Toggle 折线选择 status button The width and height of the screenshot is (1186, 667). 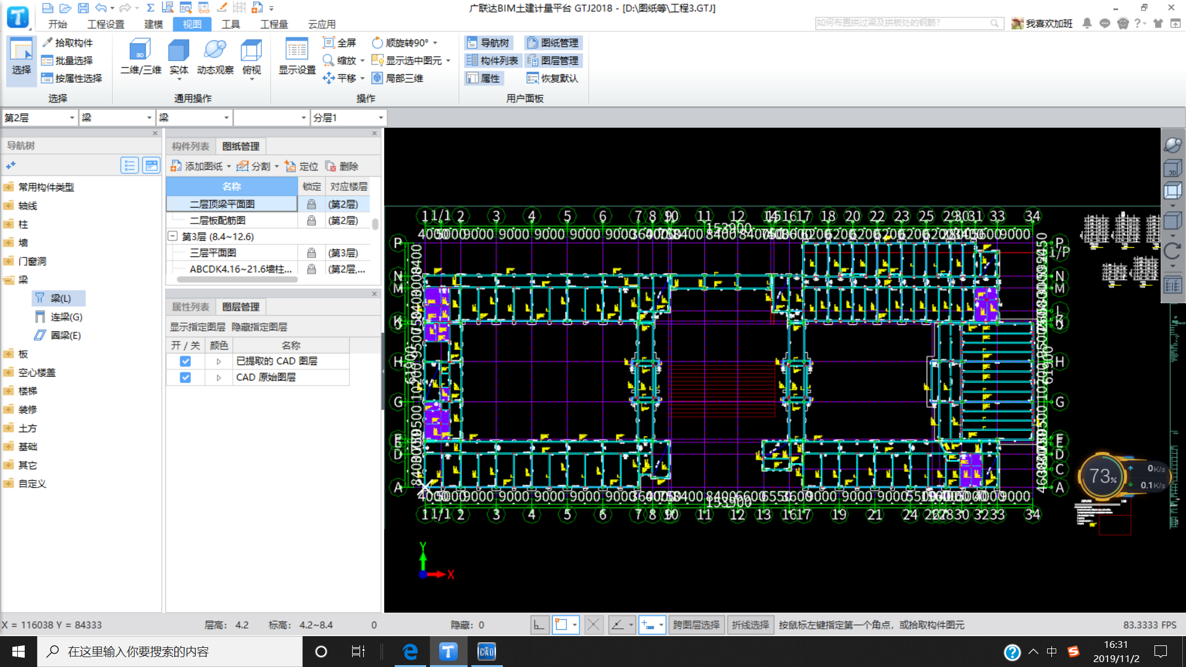(751, 625)
